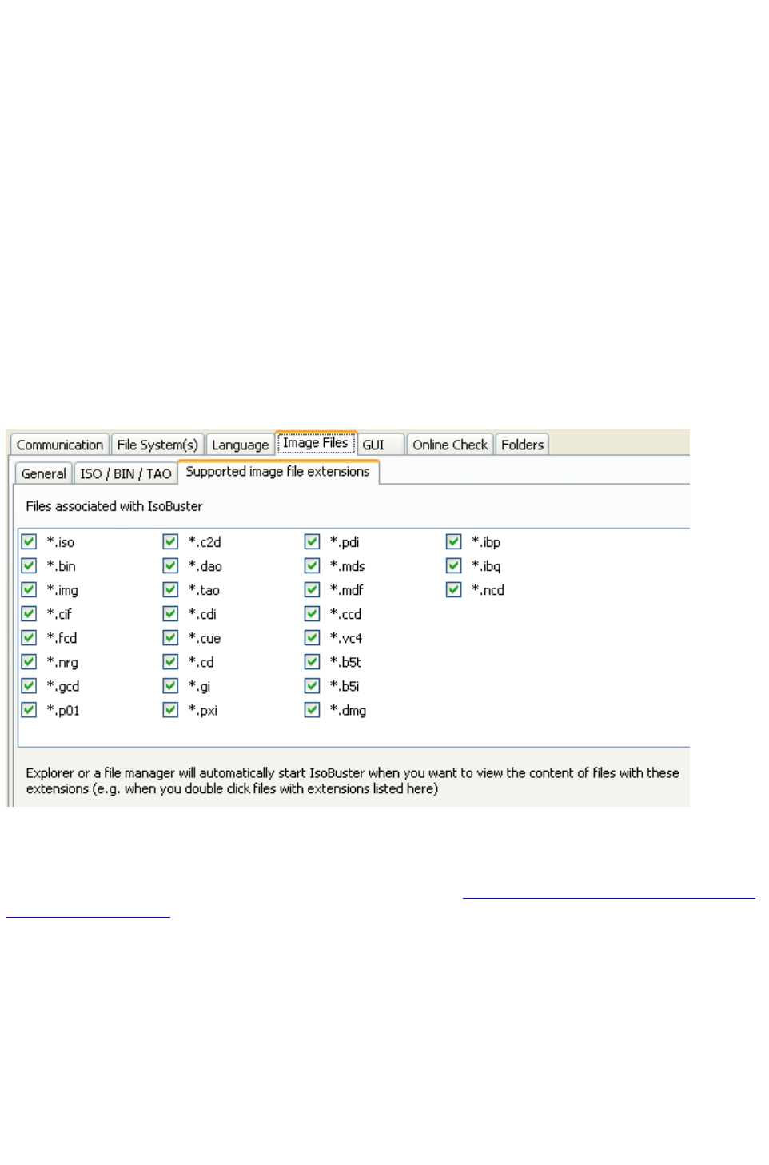The width and height of the screenshot is (769, 1165).
Task: Open the ISO / BIN / TAO sub-tab
Action: [x=126, y=473]
